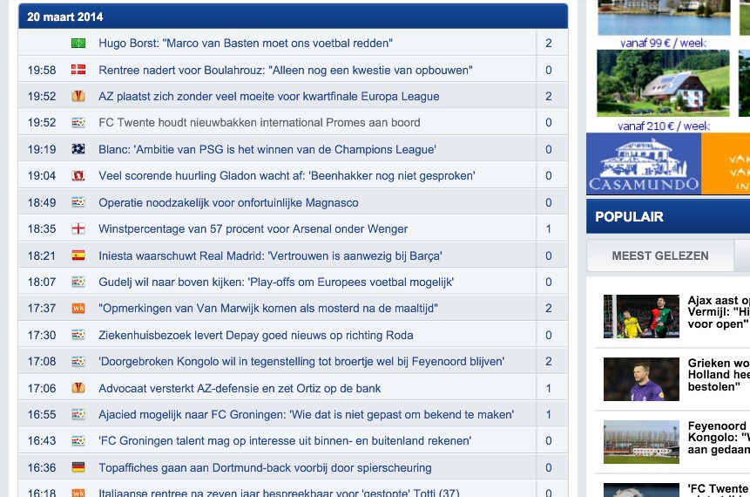Click comment count 2 for the 'AZ plaatst zich' story

point(549,96)
